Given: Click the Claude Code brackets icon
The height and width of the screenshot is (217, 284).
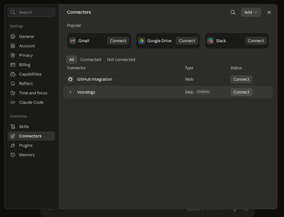Looking at the screenshot, I should click(x=13, y=102).
